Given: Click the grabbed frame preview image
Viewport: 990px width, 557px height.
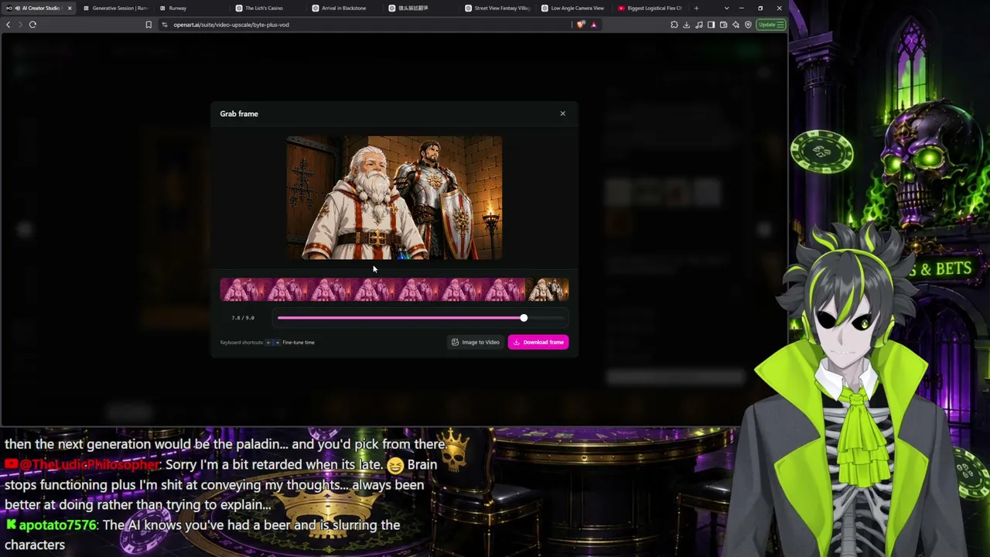Looking at the screenshot, I should click(394, 198).
